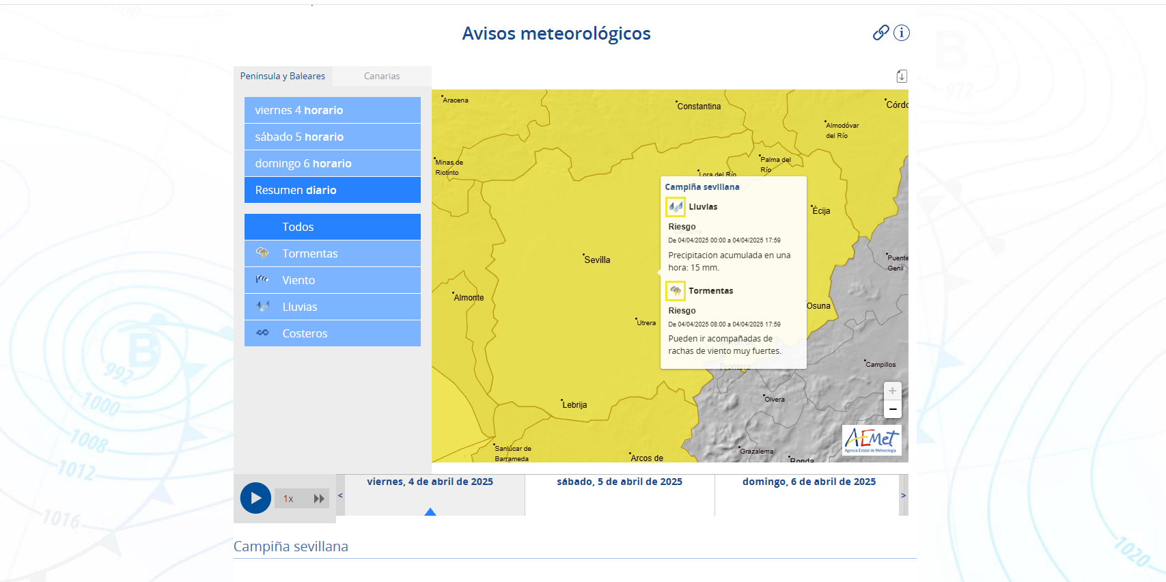Click the download map icon

pos(902,77)
